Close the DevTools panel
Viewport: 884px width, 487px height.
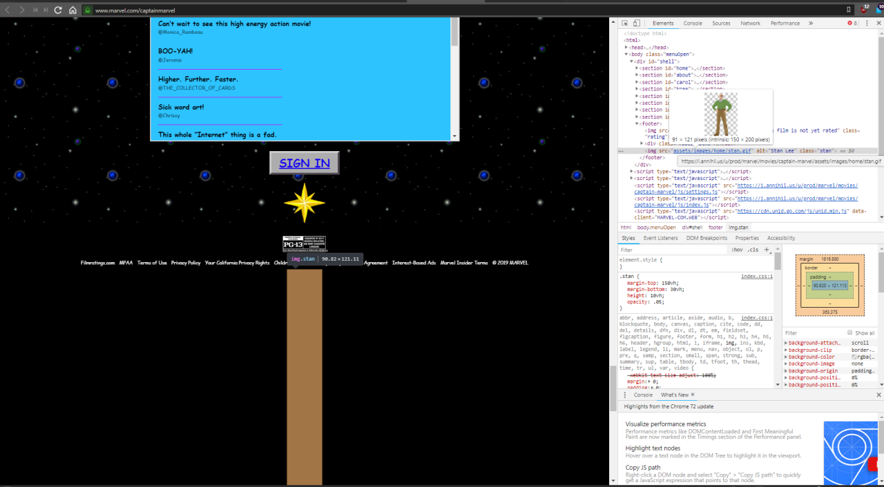pyautogui.click(x=878, y=23)
